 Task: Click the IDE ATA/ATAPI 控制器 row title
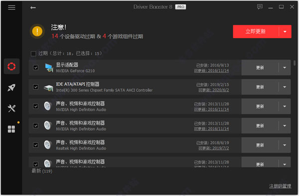78,84
